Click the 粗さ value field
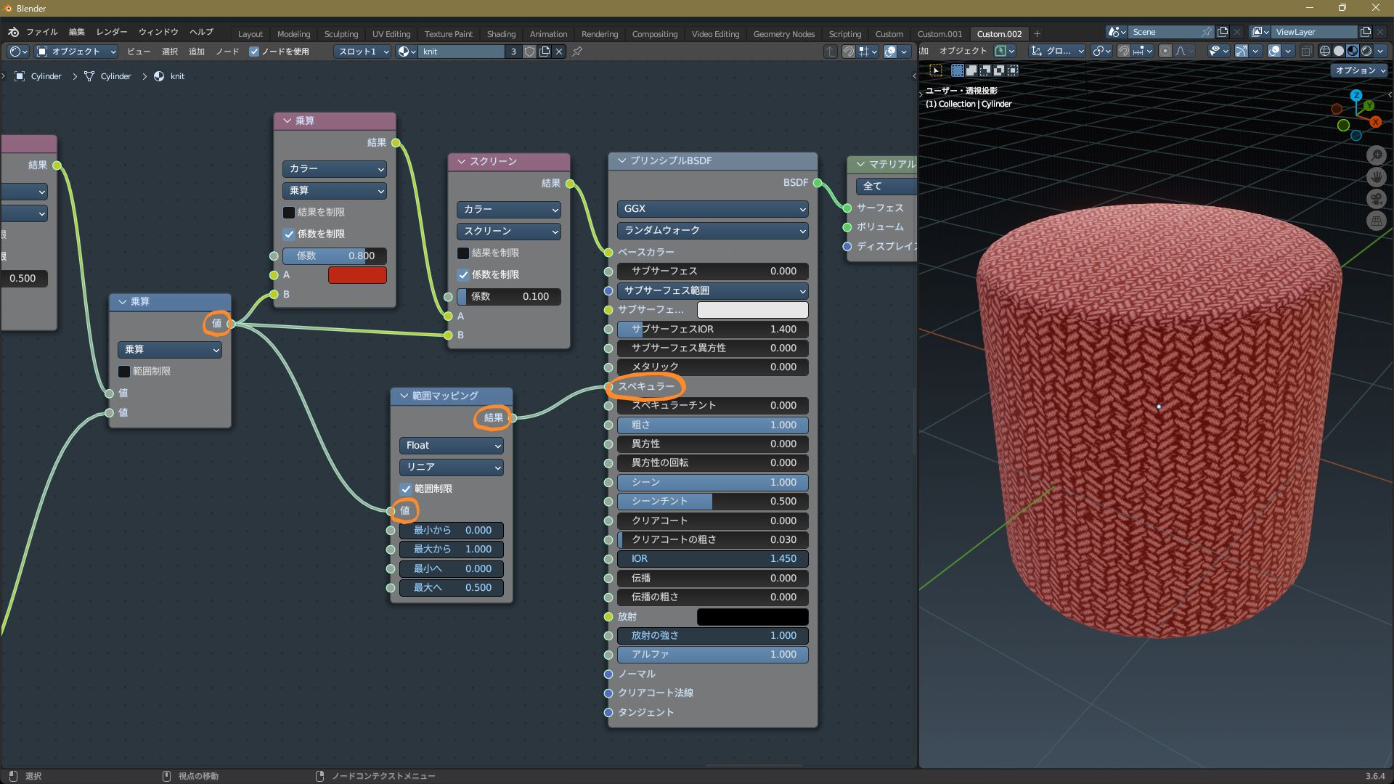 pyautogui.click(x=712, y=425)
